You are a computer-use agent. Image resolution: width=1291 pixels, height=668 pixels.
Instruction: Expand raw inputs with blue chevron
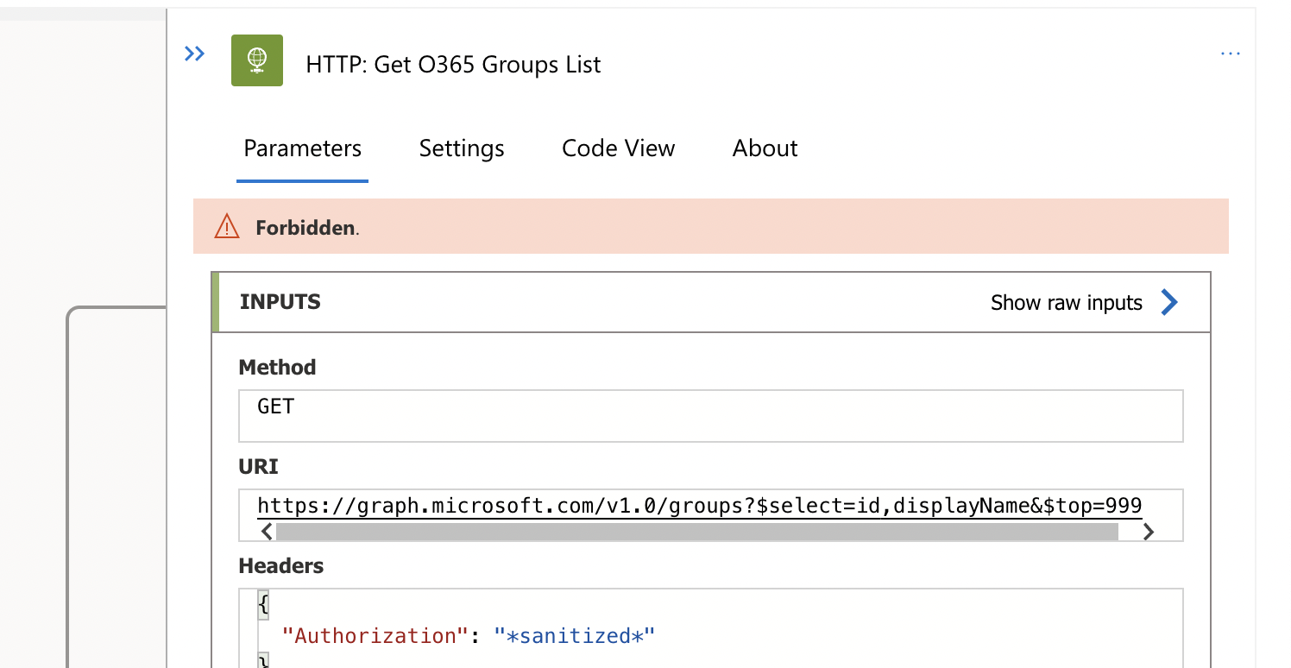1169,302
